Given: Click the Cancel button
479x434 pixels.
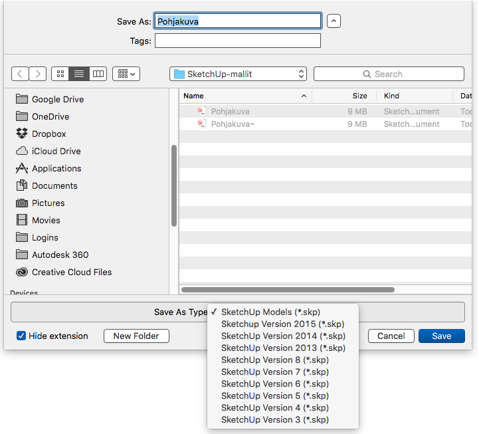Looking at the screenshot, I should point(391,336).
